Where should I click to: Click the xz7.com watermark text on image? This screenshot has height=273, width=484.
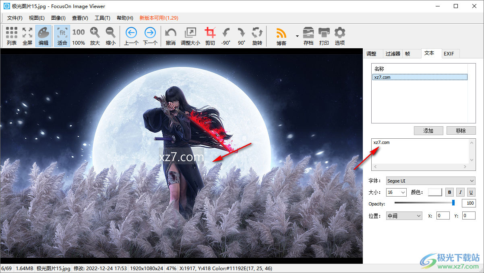pyautogui.click(x=182, y=157)
